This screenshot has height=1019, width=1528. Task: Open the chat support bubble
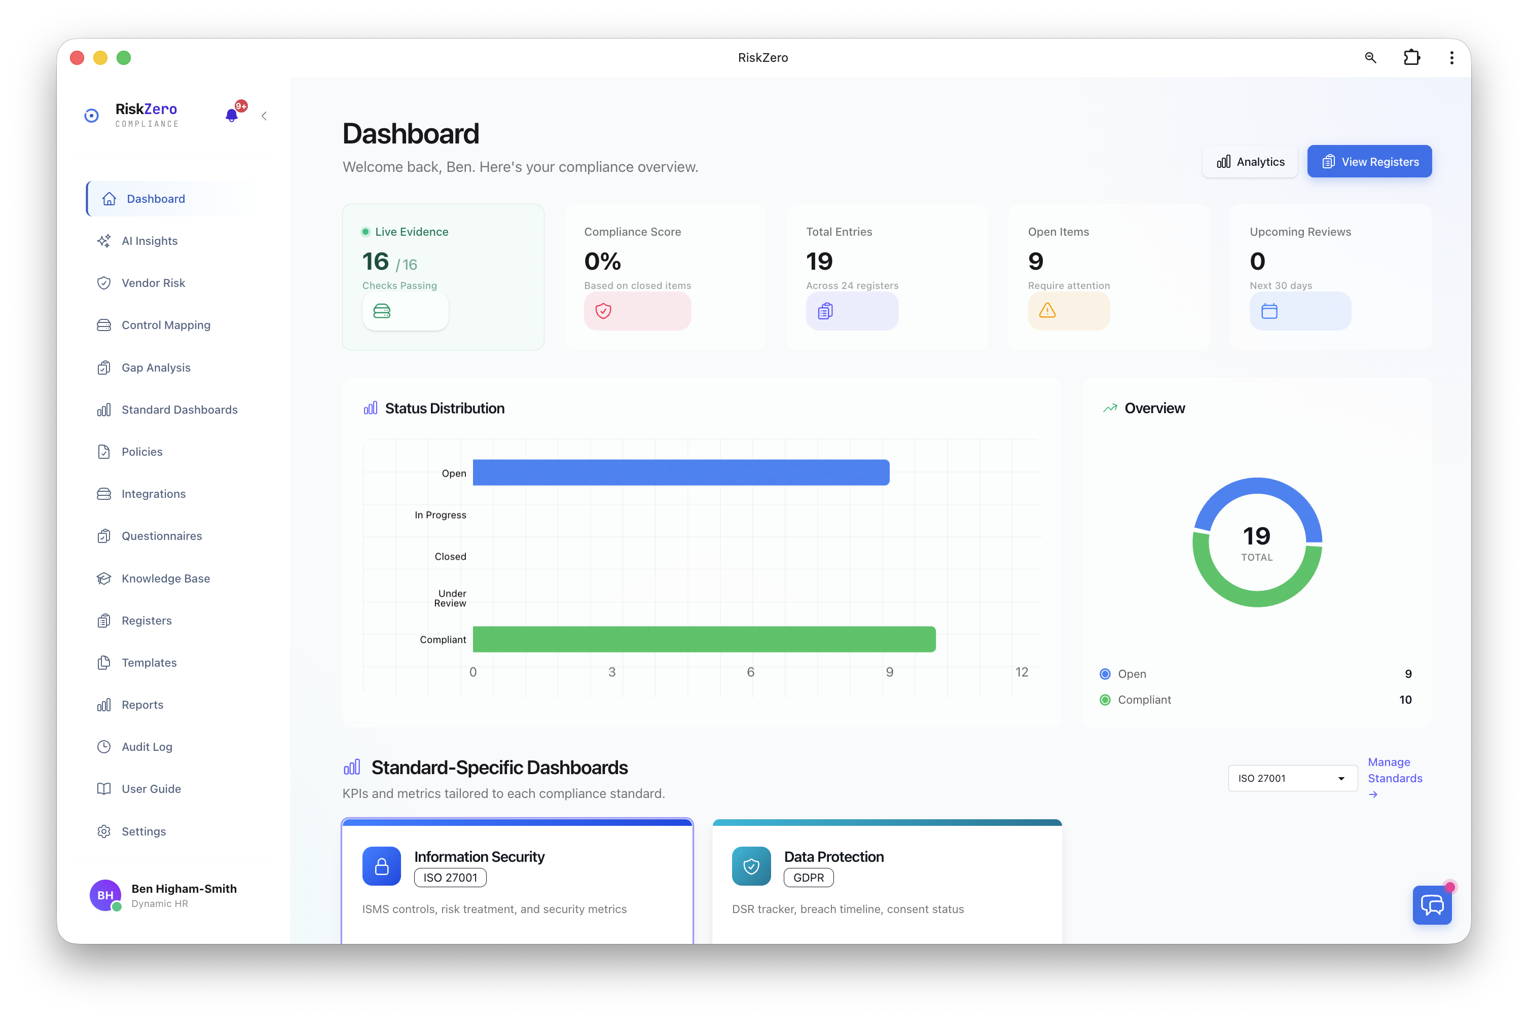point(1432,905)
